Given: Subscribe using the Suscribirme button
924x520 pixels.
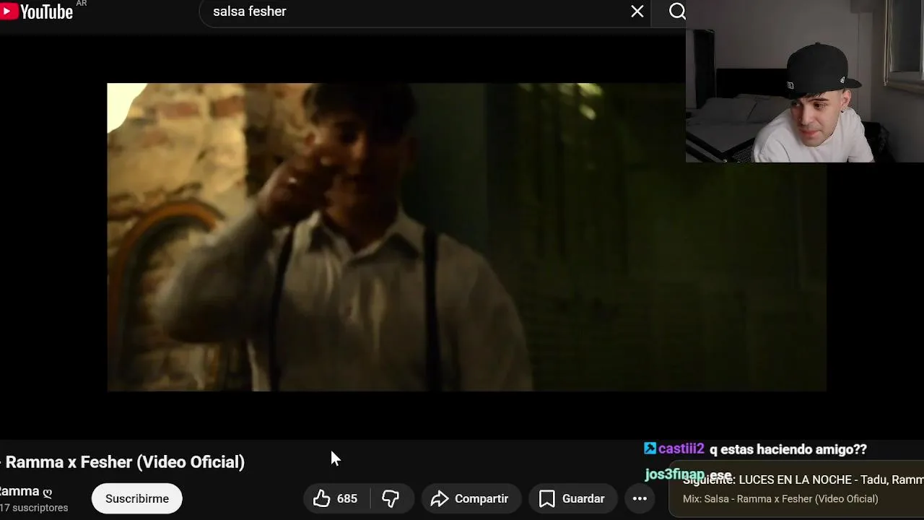Looking at the screenshot, I should point(137,498).
